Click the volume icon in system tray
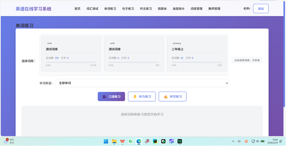Viewport: 286px width, 146px height. (257, 141)
